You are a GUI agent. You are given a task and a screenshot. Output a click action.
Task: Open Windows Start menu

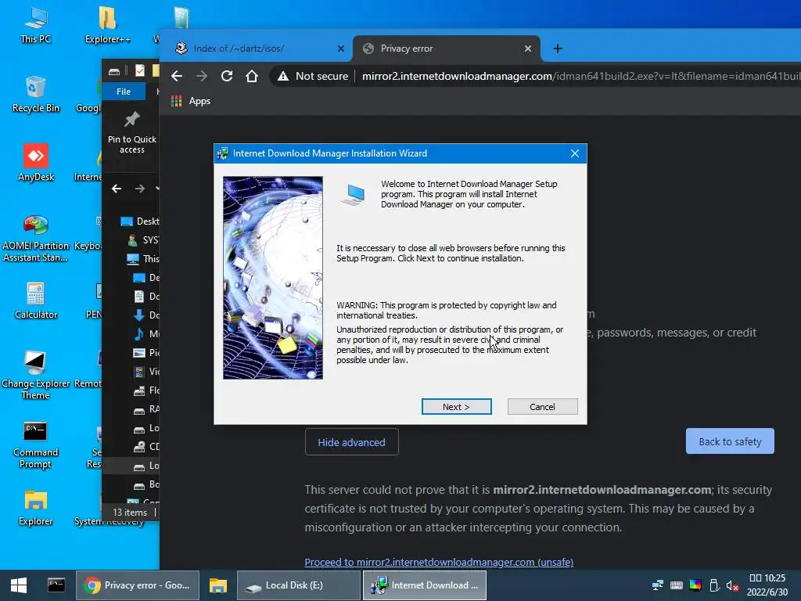(x=19, y=585)
